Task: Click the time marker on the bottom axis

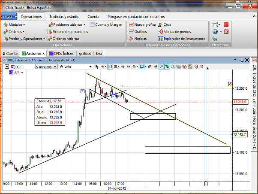Action: 206,183
